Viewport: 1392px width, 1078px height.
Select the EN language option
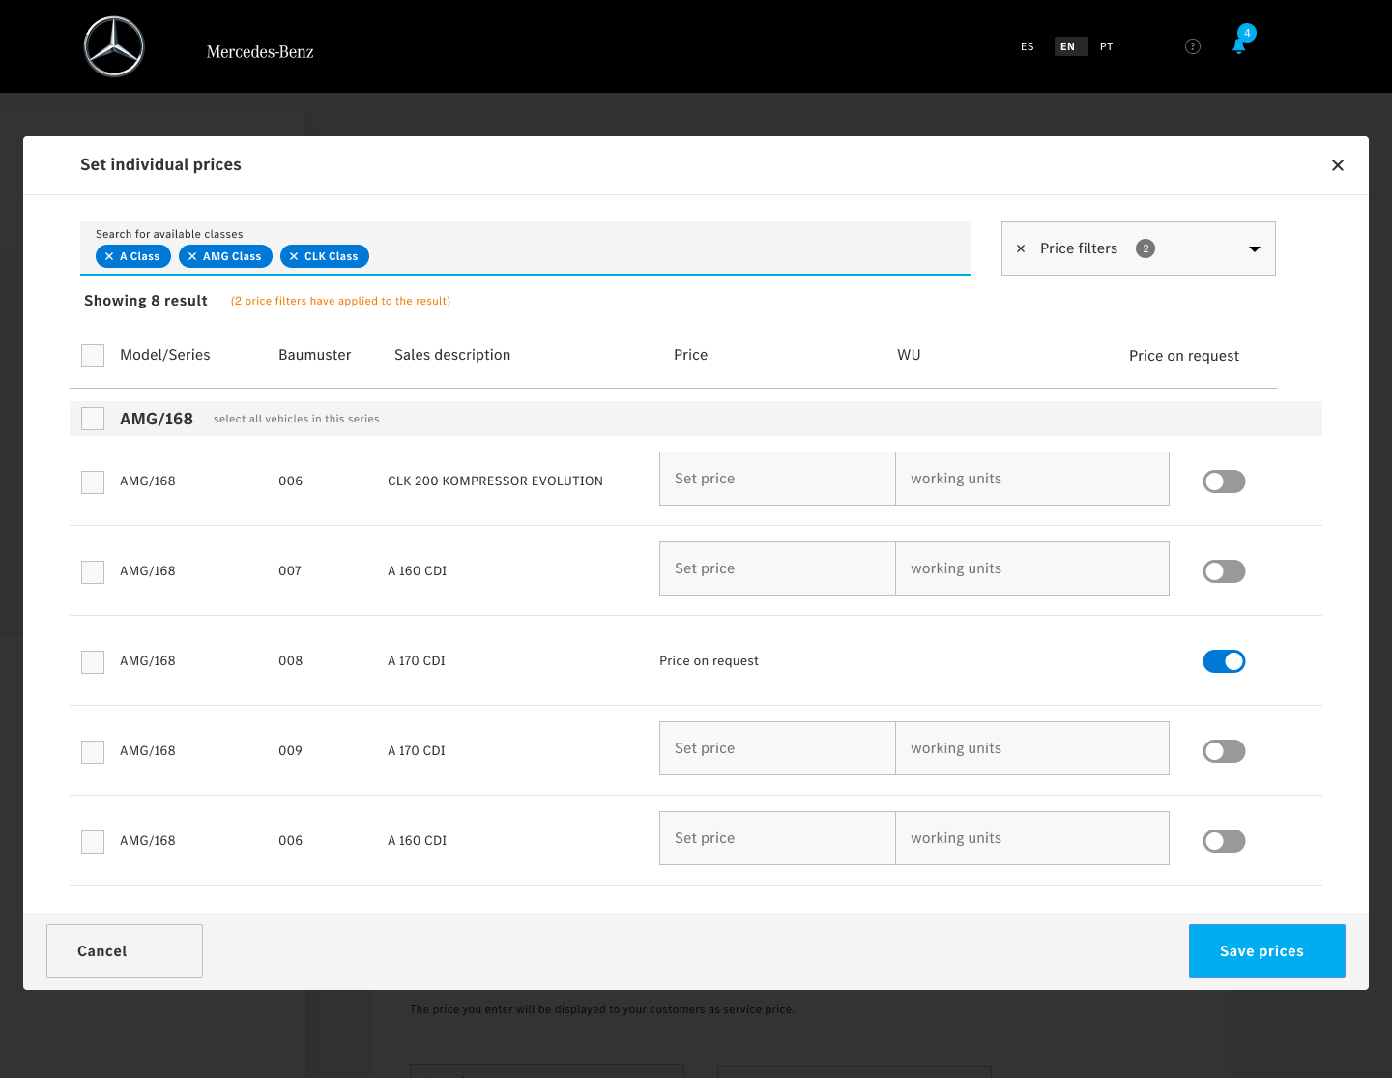click(1067, 46)
